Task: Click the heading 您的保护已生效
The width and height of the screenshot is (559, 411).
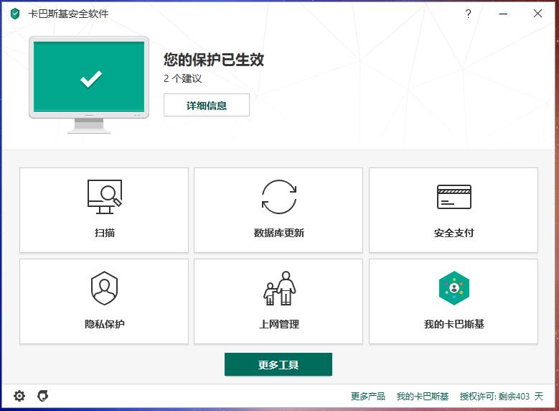Action: (x=214, y=60)
